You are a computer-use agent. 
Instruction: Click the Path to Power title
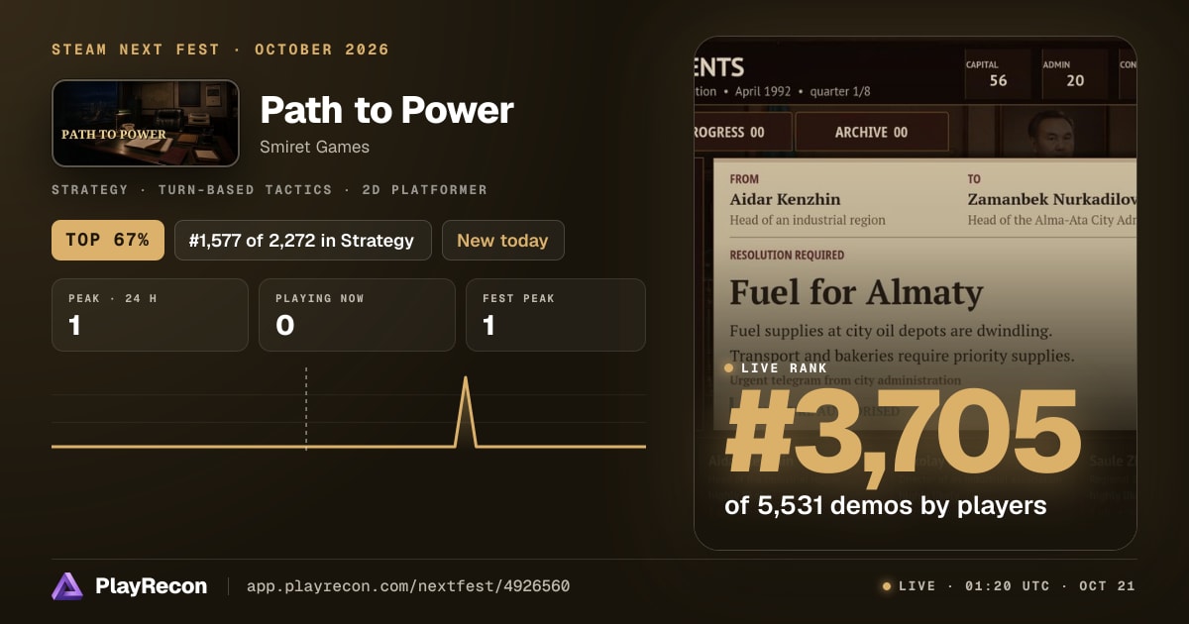386,110
